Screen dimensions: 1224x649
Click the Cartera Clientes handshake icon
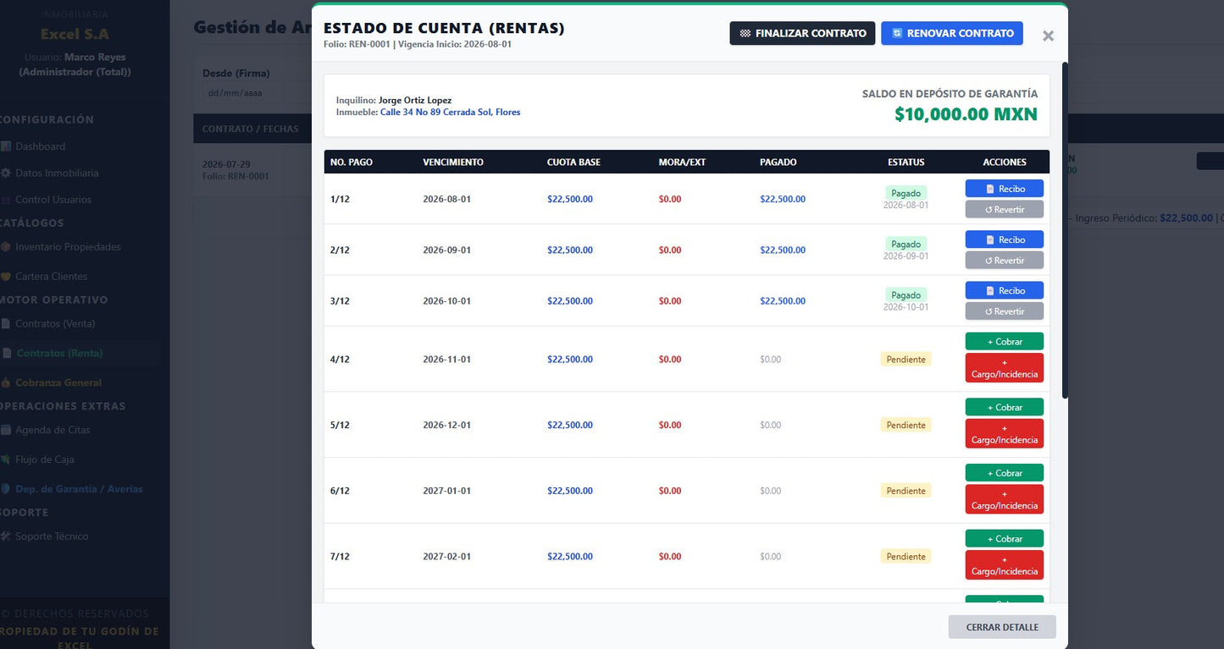pos(6,277)
